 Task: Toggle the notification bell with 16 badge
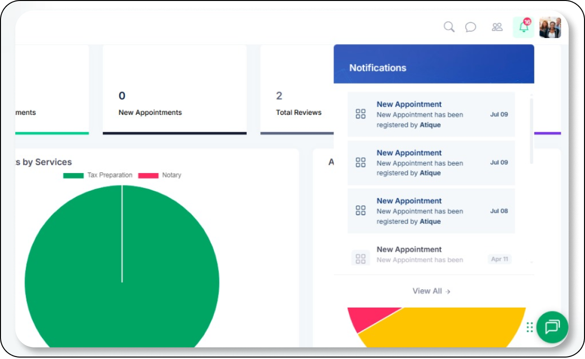coord(523,27)
